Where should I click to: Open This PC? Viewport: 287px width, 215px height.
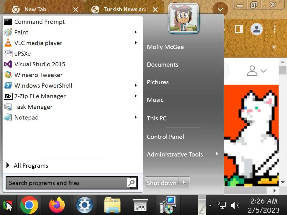tap(157, 118)
